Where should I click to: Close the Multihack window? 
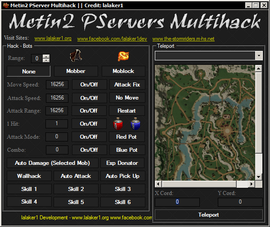click(x=264, y=5)
